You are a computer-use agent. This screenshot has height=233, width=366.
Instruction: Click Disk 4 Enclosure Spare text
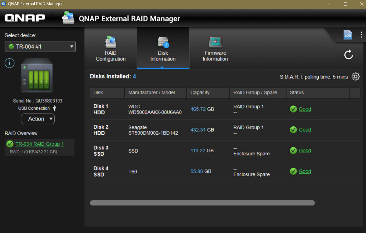tap(252, 174)
